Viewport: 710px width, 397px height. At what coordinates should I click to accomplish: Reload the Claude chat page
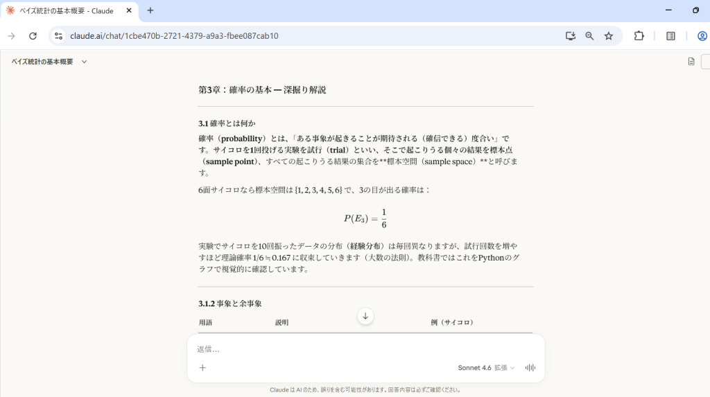click(33, 36)
